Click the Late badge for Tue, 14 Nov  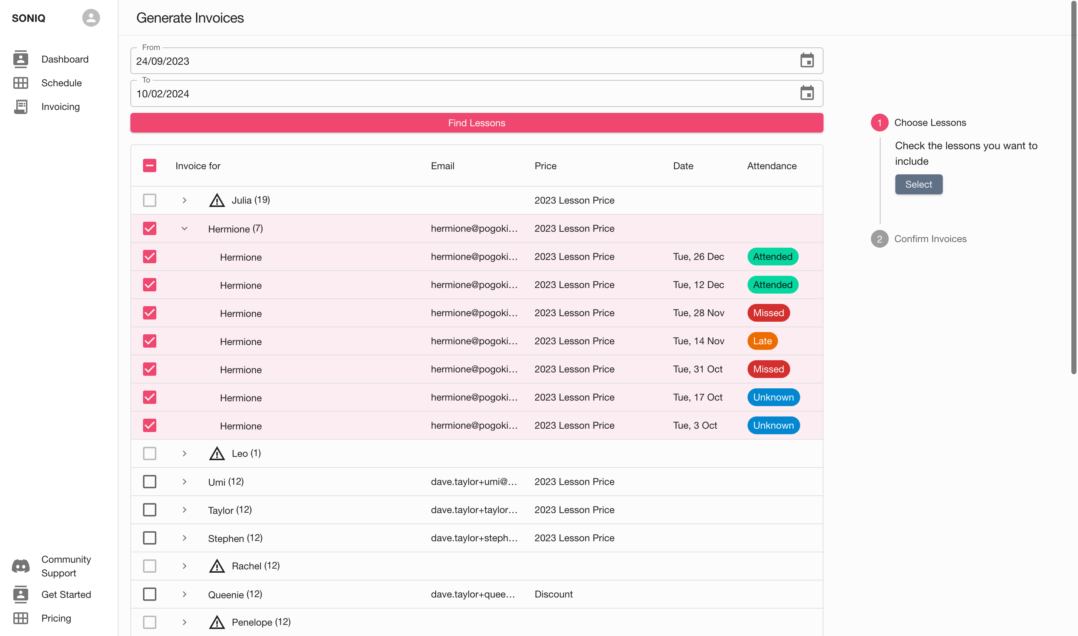[762, 341]
